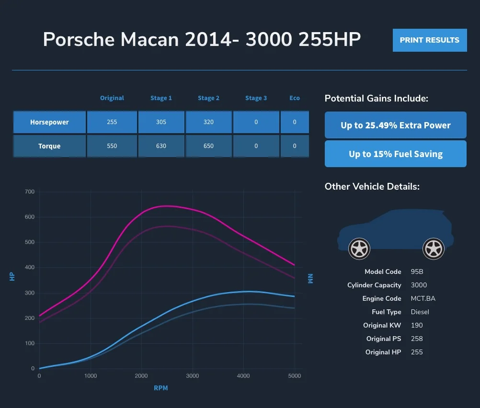Click the HP axis label on chart
The image size is (480, 408).
point(12,276)
